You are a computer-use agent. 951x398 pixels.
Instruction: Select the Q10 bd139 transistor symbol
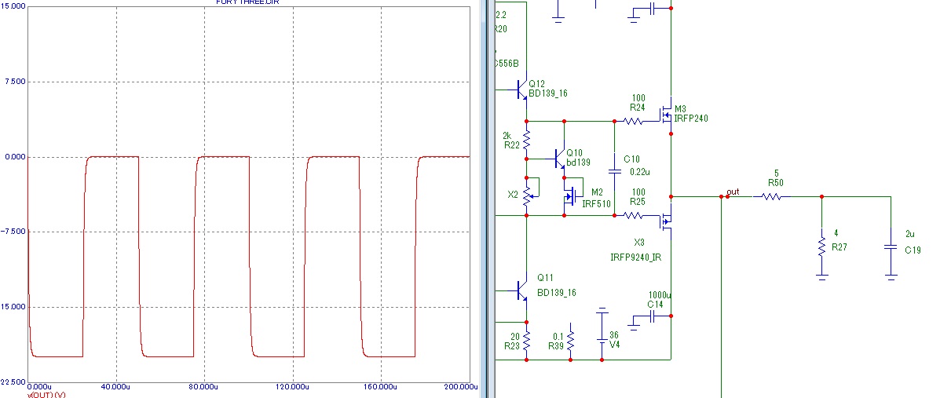tap(559, 158)
